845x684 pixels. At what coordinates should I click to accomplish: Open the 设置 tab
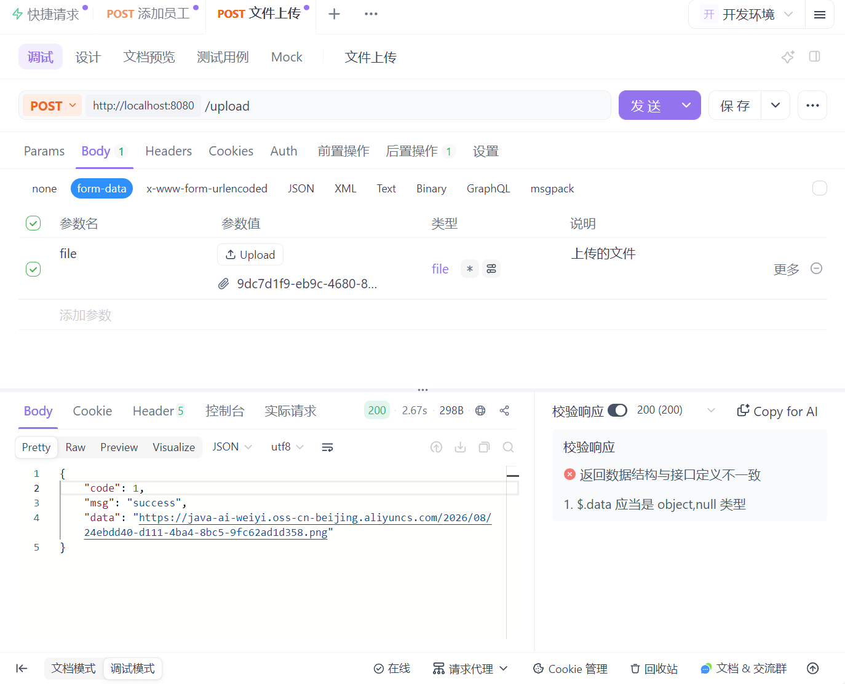point(486,151)
